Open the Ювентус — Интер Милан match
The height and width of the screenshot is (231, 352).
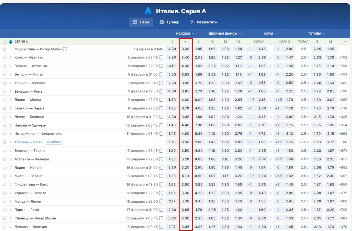coord(35,218)
